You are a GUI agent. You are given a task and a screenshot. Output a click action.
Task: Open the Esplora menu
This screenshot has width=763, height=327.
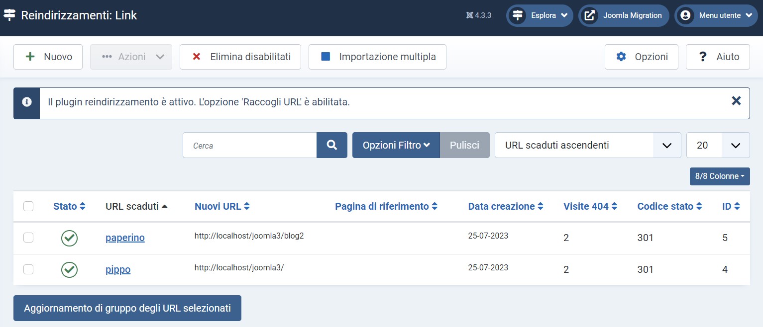[x=540, y=15]
